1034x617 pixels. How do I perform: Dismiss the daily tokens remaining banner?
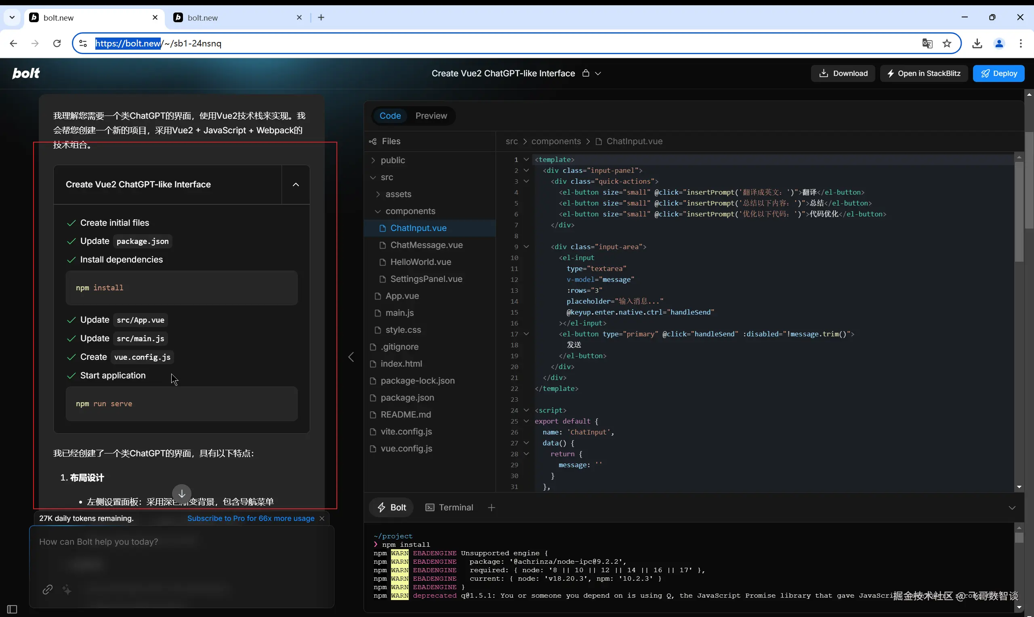(x=322, y=518)
